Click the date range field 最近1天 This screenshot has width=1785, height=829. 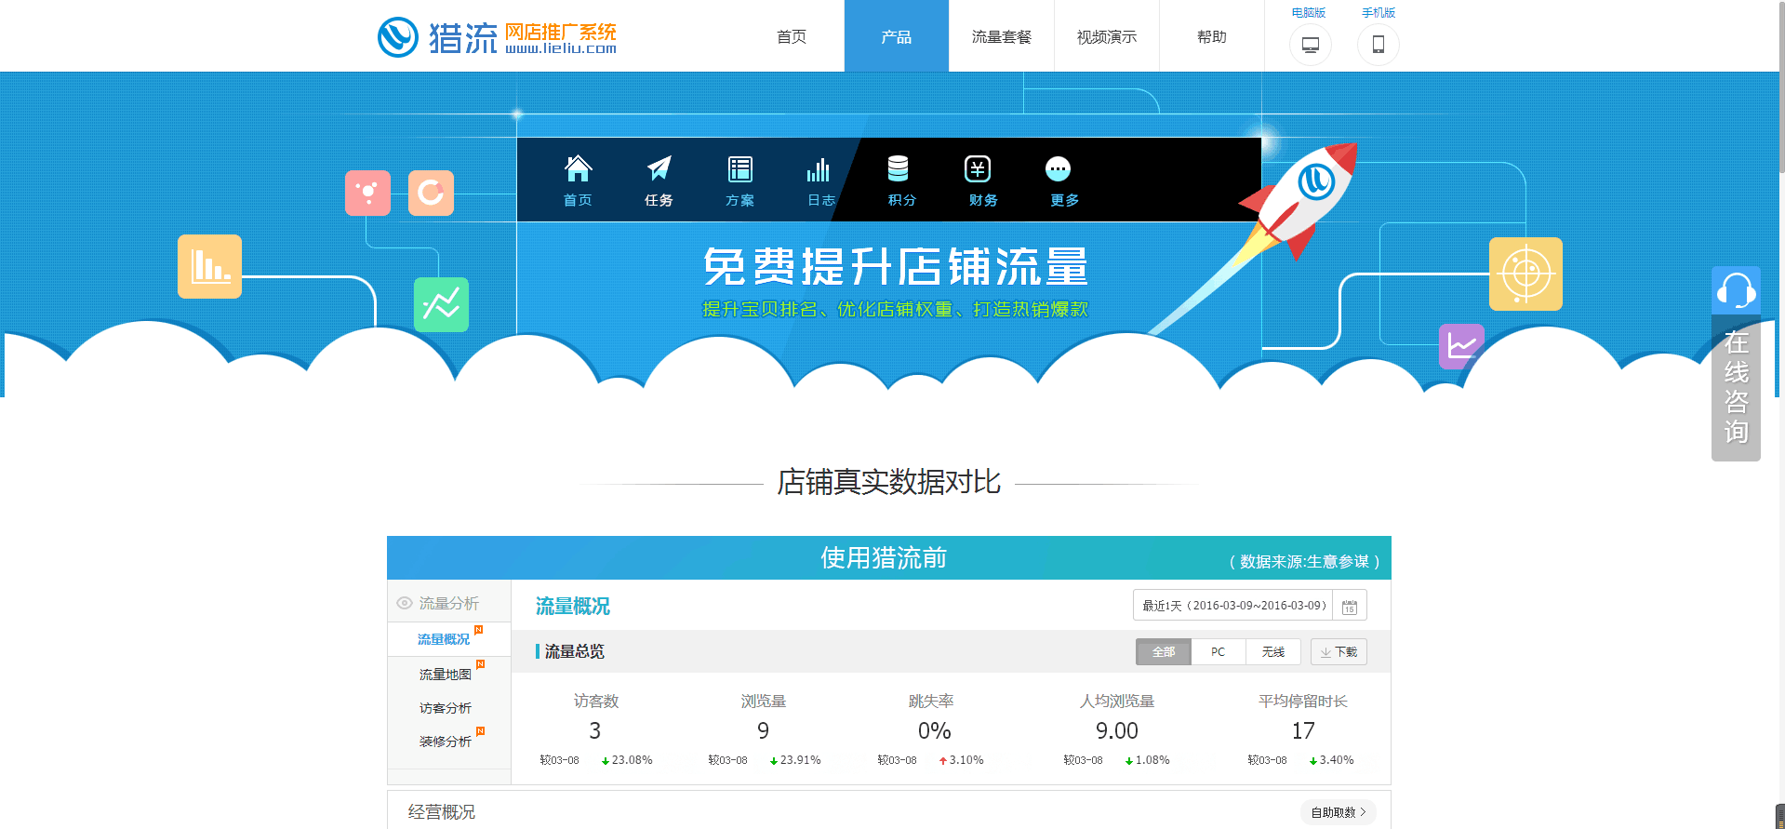(1233, 606)
